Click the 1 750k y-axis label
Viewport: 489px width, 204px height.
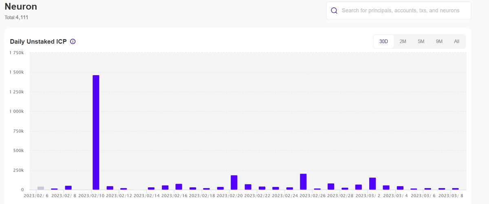point(17,53)
